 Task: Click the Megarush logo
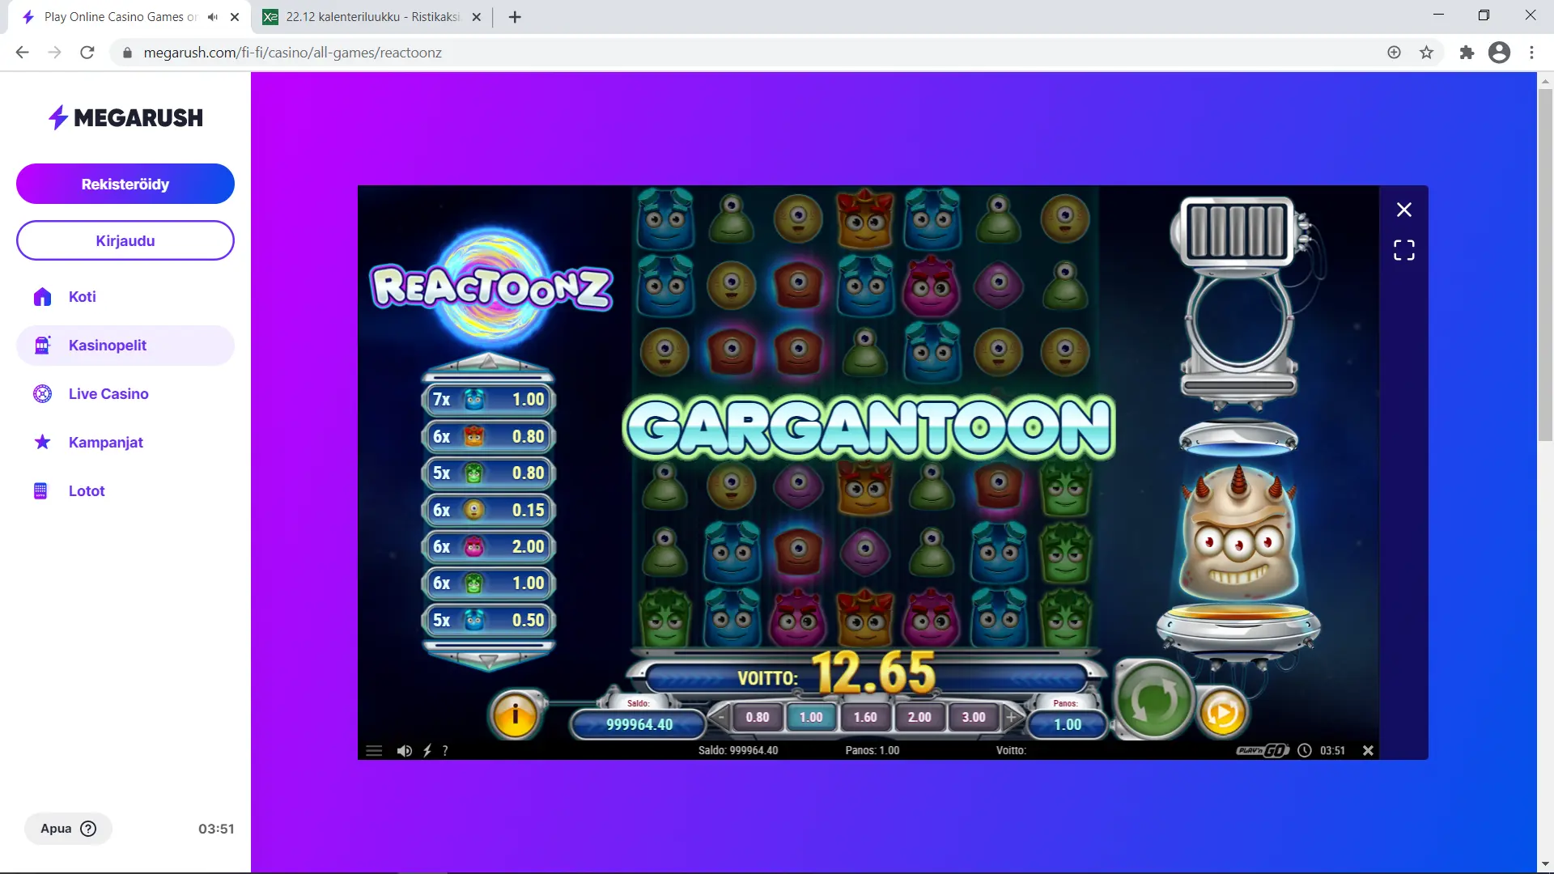[125, 117]
